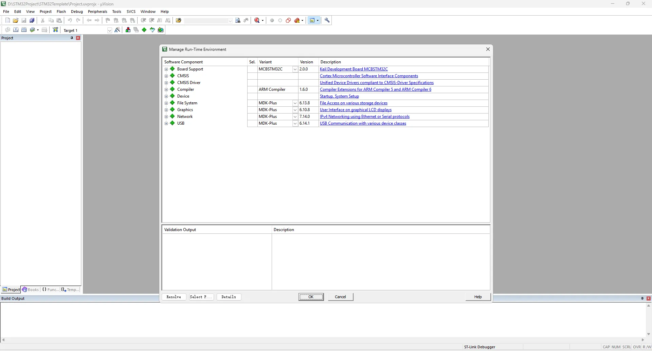Click the Select Software Packs icon
This screenshot has height=351, width=652.
coord(152,30)
